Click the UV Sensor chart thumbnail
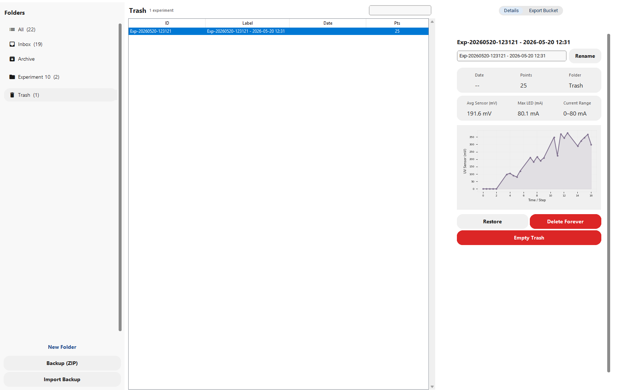Screen dimensions: 626x390 coord(529,167)
